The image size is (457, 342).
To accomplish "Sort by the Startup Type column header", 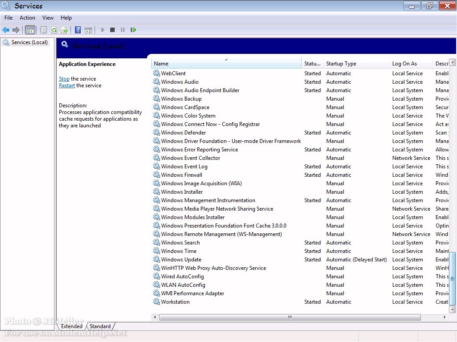I will coord(357,63).
